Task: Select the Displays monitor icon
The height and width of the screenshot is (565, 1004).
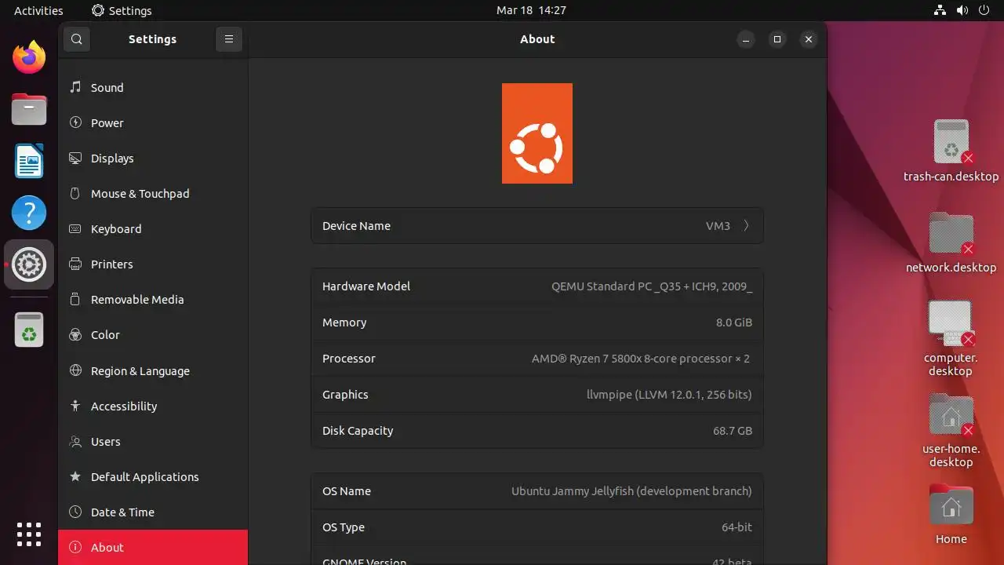Action: [75, 158]
